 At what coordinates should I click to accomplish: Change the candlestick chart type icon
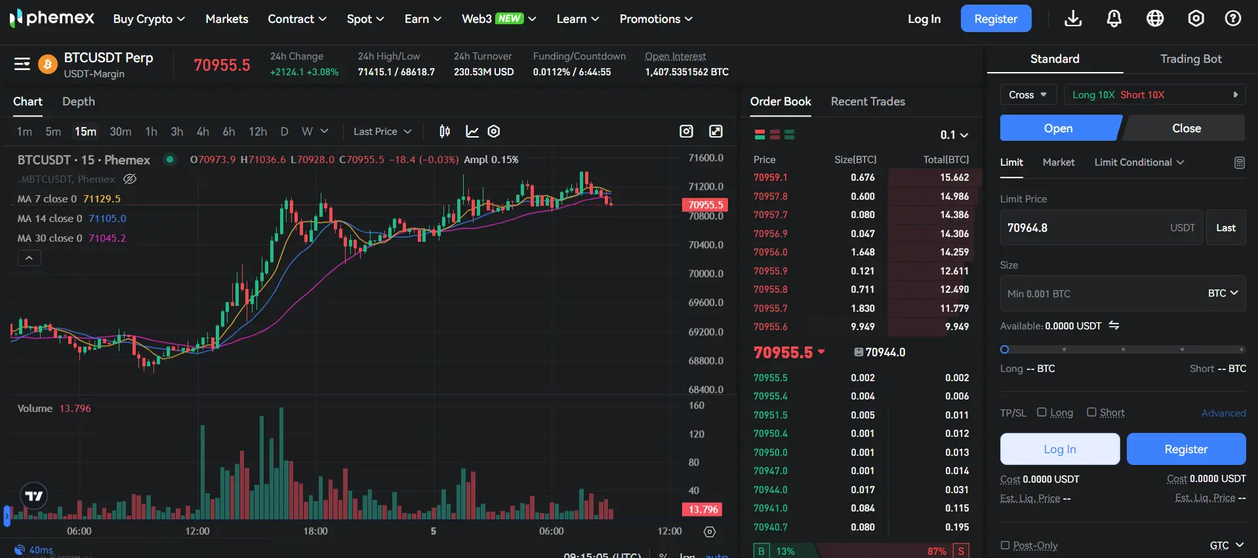pos(445,132)
